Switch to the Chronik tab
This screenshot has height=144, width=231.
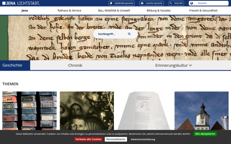pyautogui.click(x=75, y=65)
